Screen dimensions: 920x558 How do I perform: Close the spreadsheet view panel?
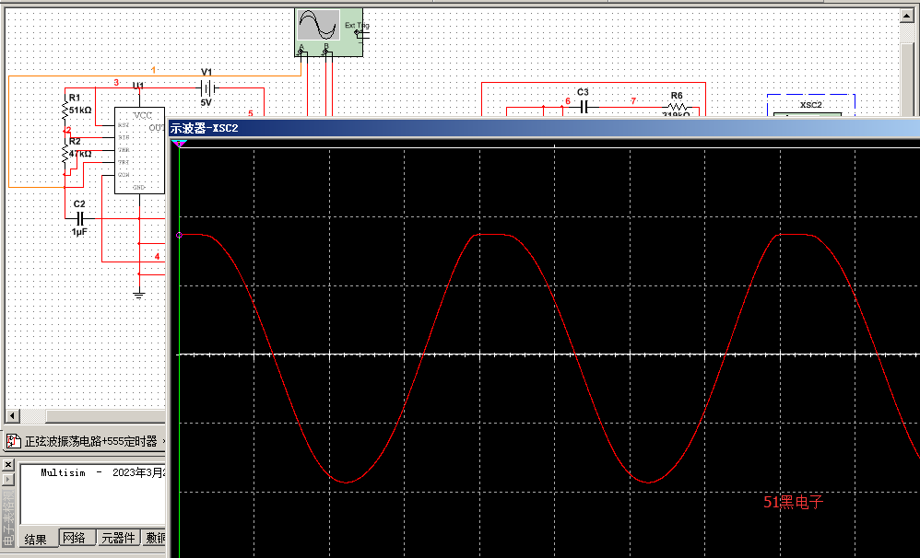coord(7,464)
